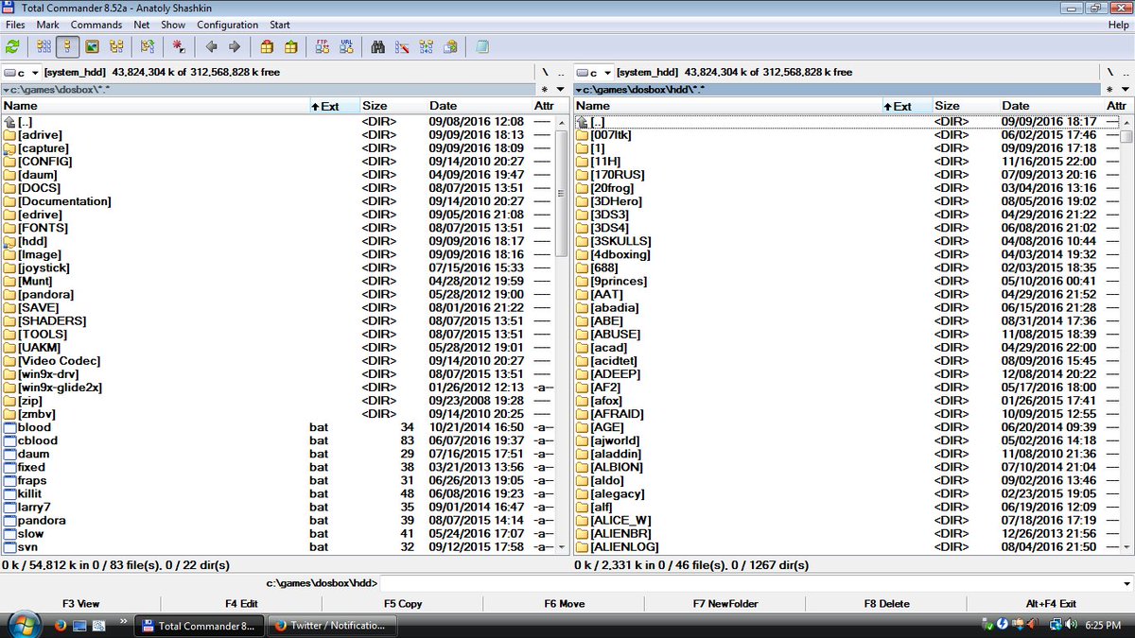Go Back using the left arrow

pyautogui.click(x=211, y=46)
